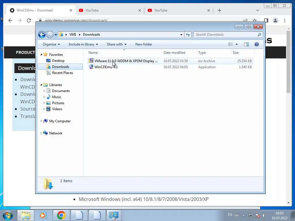Expand the Music library
The height and width of the screenshot is (221, 295).
click(x=44, y=97)
